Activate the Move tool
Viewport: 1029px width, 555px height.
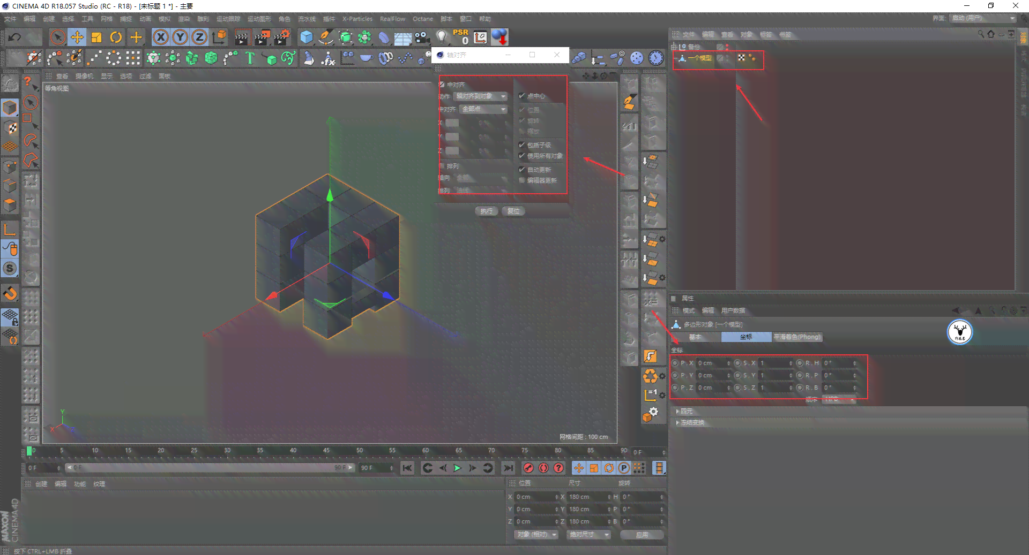click(77, 37)
